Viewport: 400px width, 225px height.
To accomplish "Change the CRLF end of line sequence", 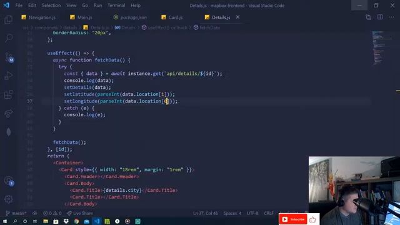I will [269, 213].
